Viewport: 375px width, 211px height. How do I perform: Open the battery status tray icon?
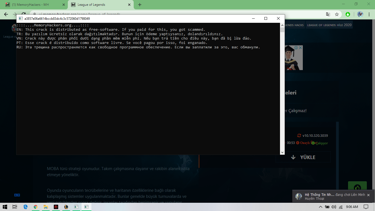[327, 207]
